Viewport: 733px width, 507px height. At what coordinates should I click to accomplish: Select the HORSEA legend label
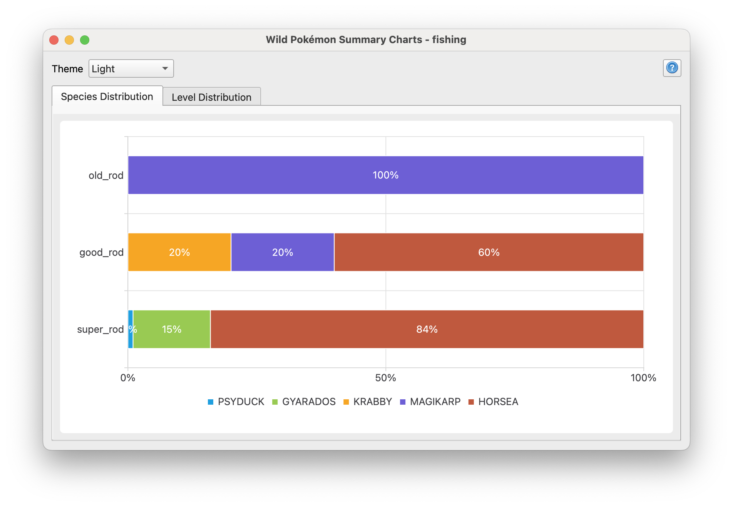(498, 402)
